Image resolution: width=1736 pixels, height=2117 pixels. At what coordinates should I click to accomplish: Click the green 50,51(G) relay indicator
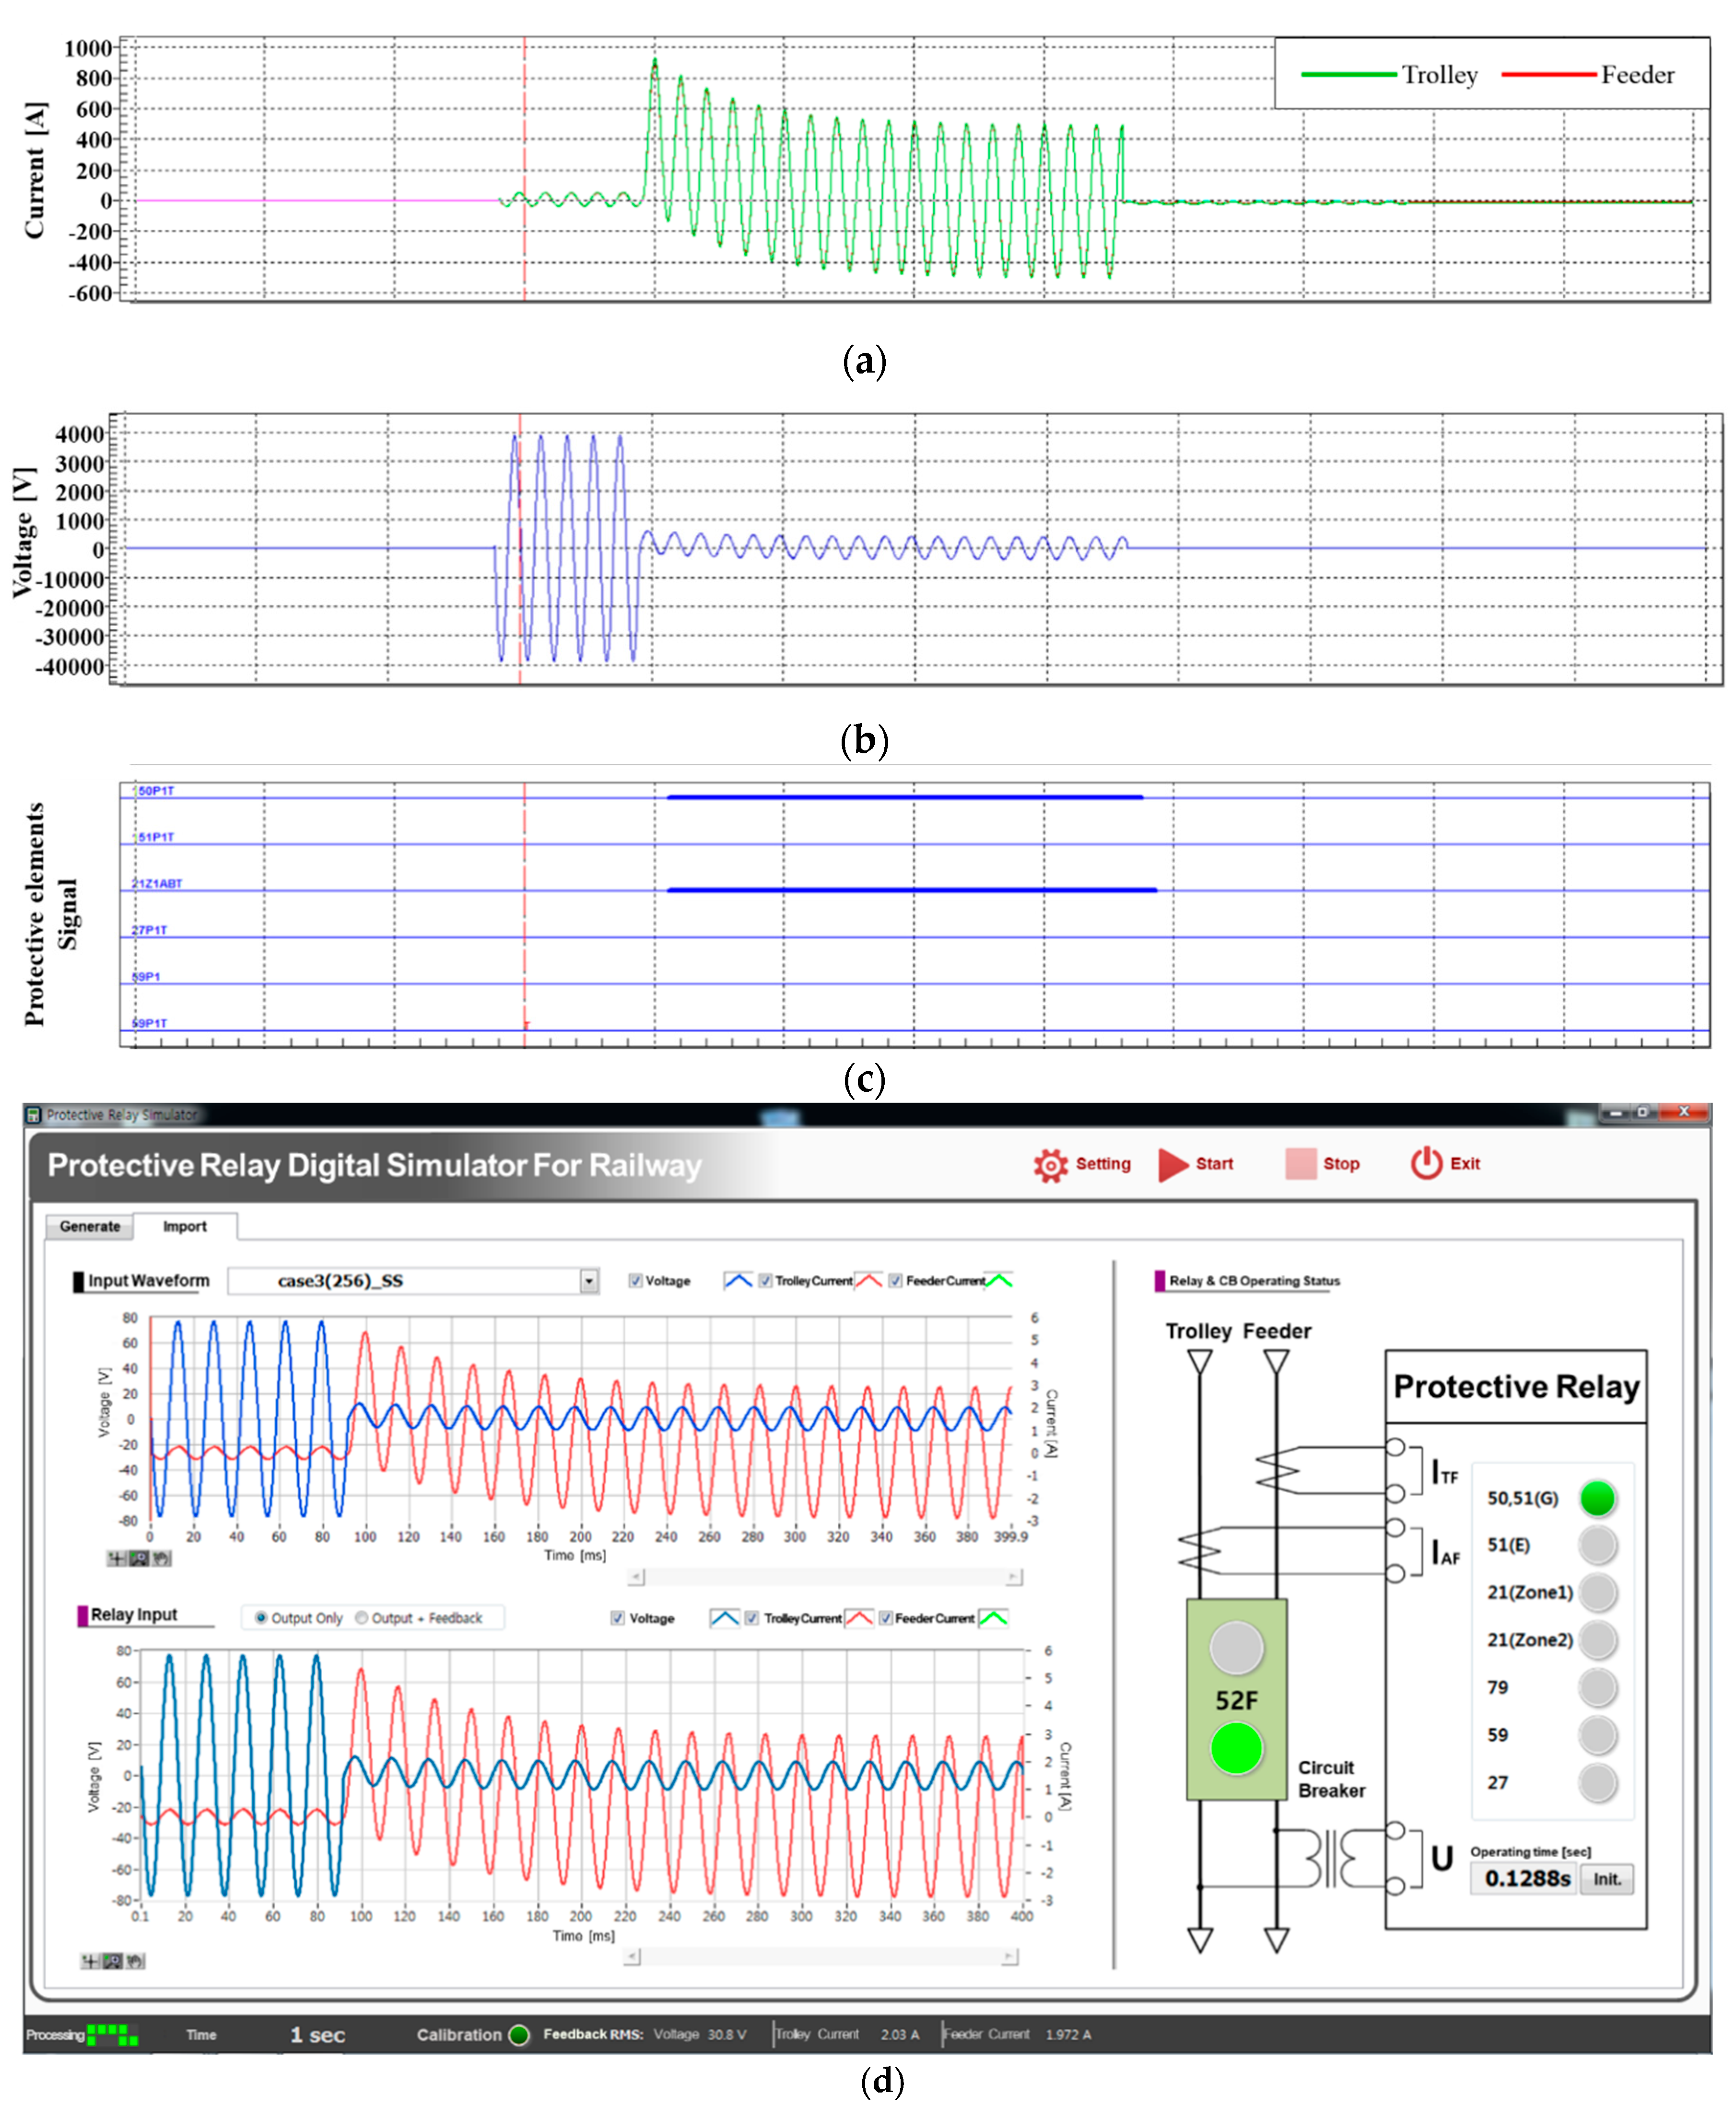(x=1597, y=1499)
